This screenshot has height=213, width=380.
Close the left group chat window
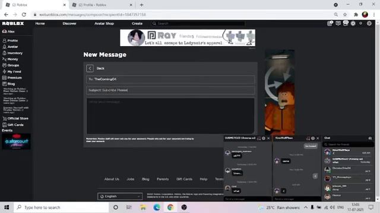coord(268,138)
